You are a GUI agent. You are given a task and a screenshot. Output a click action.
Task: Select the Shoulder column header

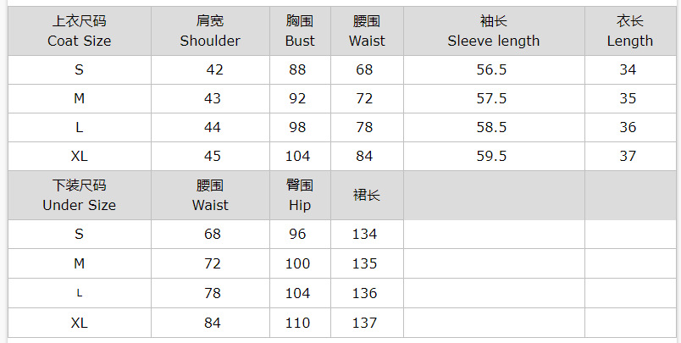click(x=210, y=30)
